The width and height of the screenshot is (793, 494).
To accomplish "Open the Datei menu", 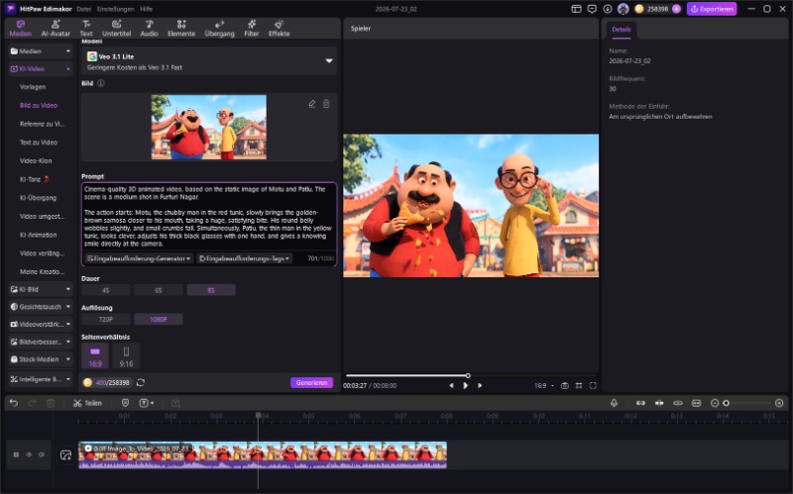I will point(84,9).
